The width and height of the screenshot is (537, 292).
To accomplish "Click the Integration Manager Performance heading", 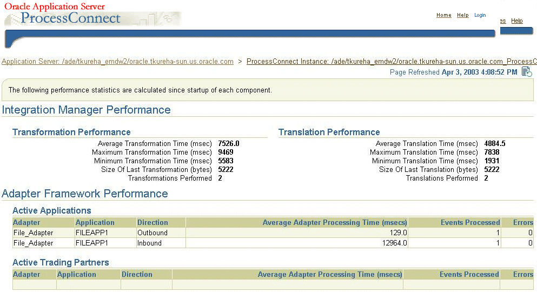I will click(x=87, y=110).
